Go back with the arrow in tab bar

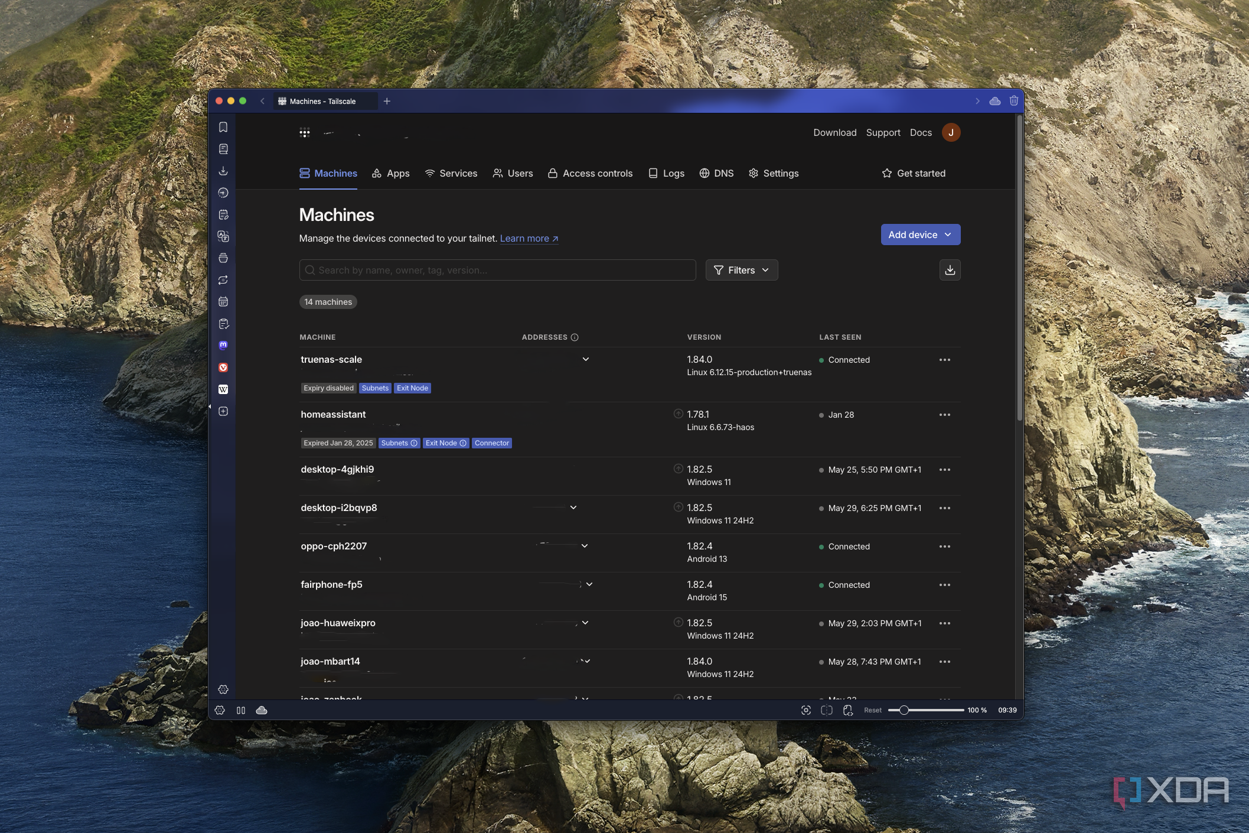point(262,101)
